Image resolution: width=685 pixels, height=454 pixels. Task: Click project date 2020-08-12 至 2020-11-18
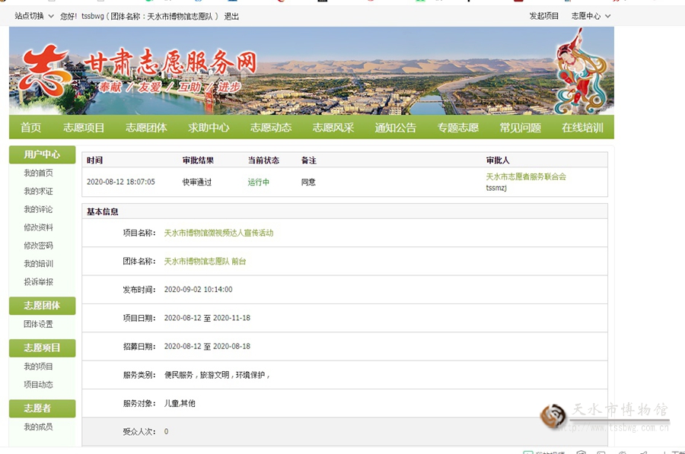(207, 318)
